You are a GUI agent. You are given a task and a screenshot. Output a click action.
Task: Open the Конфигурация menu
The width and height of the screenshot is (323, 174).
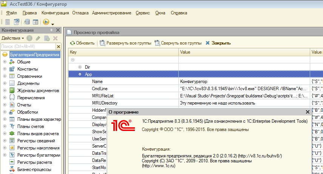click(55, 13)
